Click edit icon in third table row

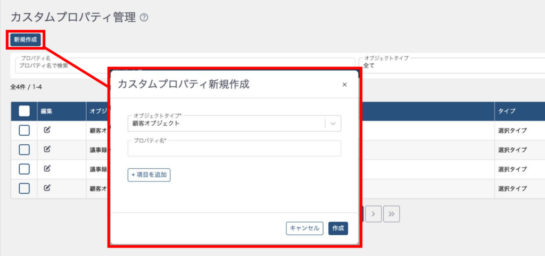[47, 169]
